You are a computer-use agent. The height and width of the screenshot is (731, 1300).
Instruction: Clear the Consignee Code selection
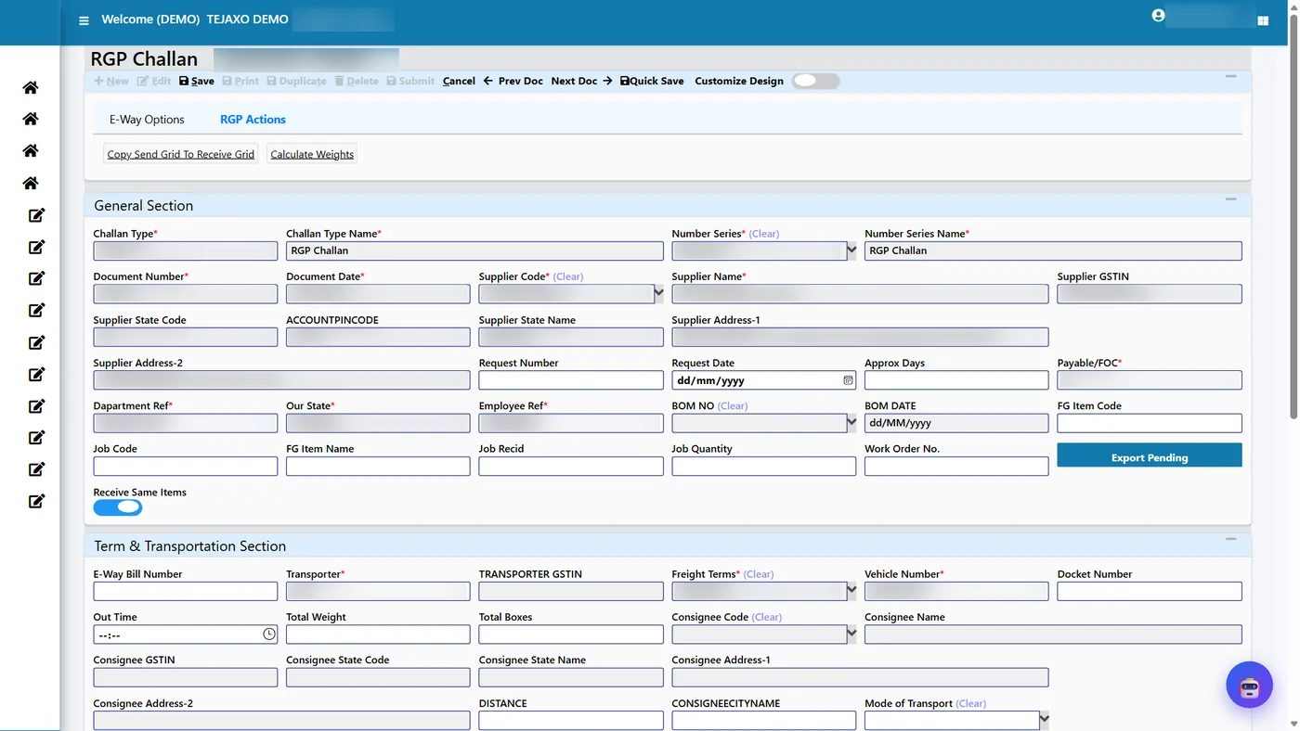(767, 617)
